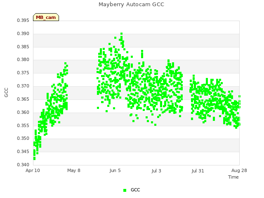The image size is (264, 198).
Task: Click the lowest data point near 0.342
Action: click(34, 158)
